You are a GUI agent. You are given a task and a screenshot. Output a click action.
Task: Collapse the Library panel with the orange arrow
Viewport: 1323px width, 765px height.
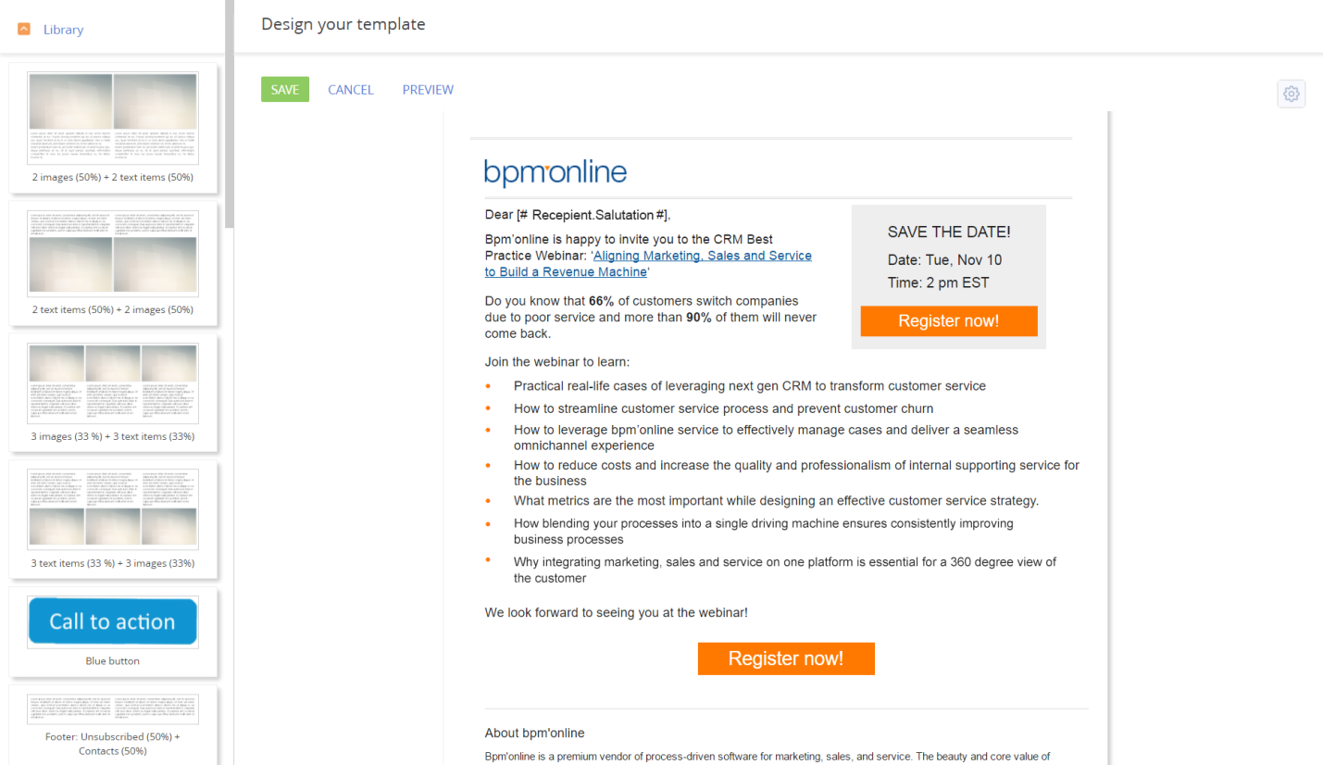(24, 30)
